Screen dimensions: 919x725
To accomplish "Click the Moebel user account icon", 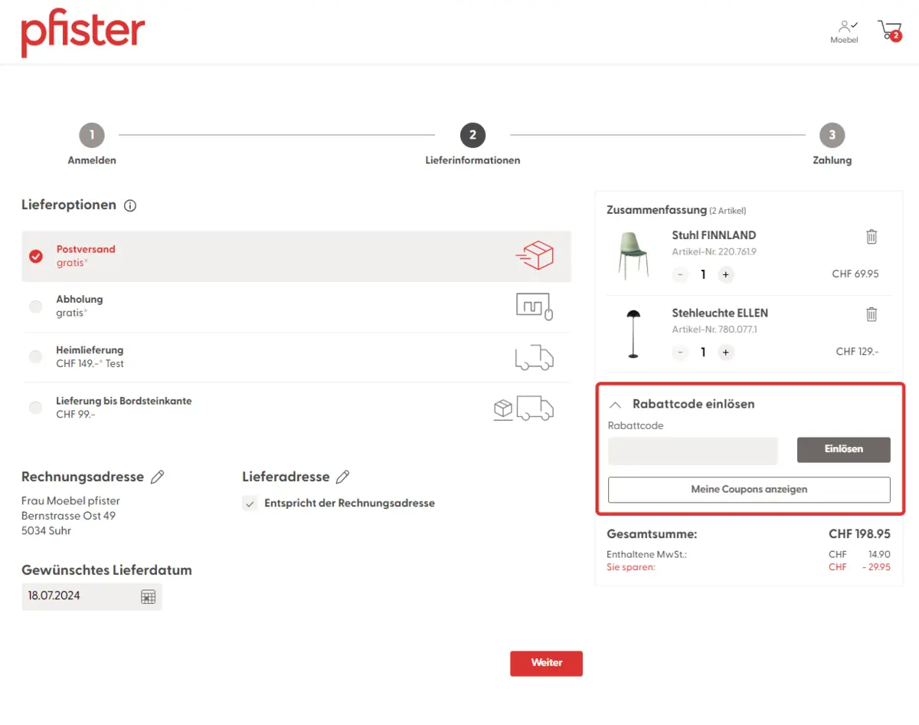I will pos(844,31).
